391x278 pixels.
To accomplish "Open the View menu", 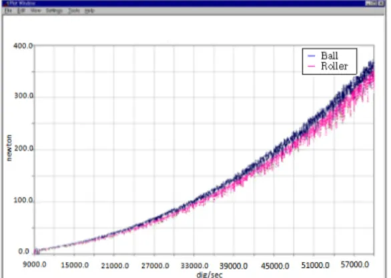I will [35, 11].
